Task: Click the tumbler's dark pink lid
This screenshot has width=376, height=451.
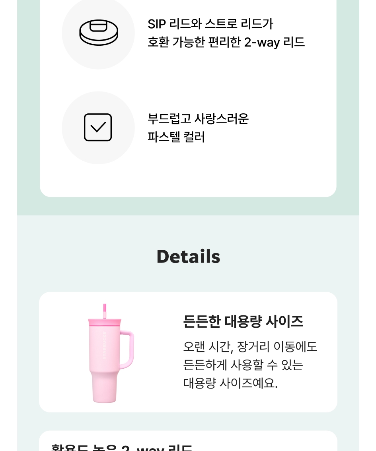Action: (105, 322)
